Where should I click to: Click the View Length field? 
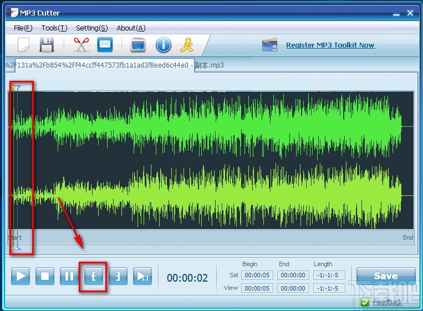(x=329, y=288)
